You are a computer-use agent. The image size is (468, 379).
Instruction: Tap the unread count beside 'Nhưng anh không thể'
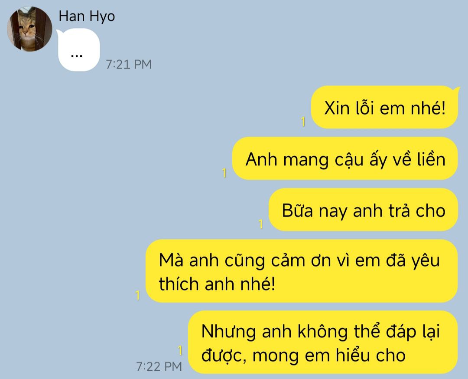point(180,350)
